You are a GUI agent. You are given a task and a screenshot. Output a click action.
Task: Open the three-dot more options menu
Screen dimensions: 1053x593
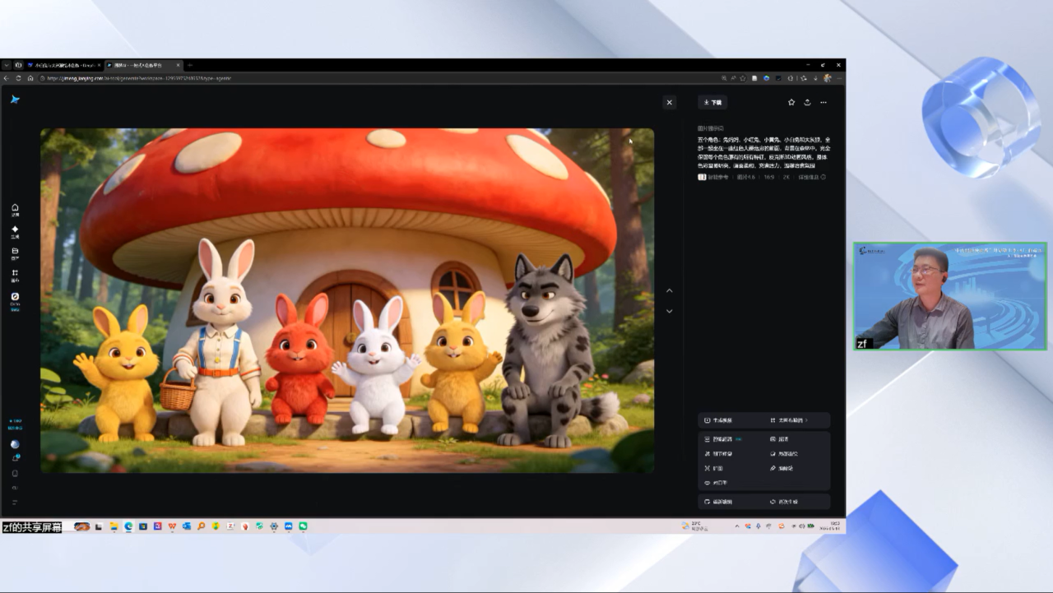pyautogui.click(x=823, y=103)
